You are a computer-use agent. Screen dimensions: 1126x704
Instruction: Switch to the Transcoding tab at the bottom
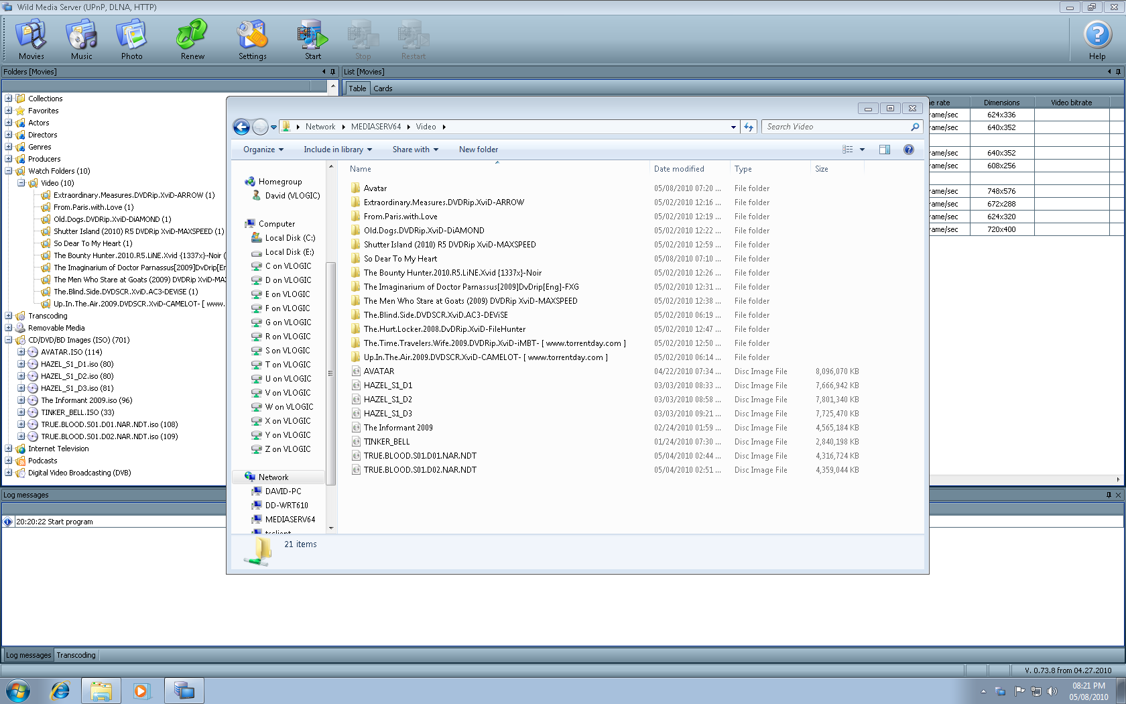(x=76, y=655)
